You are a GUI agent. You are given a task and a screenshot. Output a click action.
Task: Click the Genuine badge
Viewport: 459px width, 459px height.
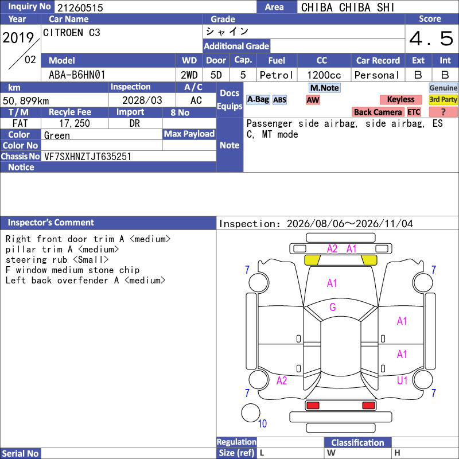[x=443, y=88]
